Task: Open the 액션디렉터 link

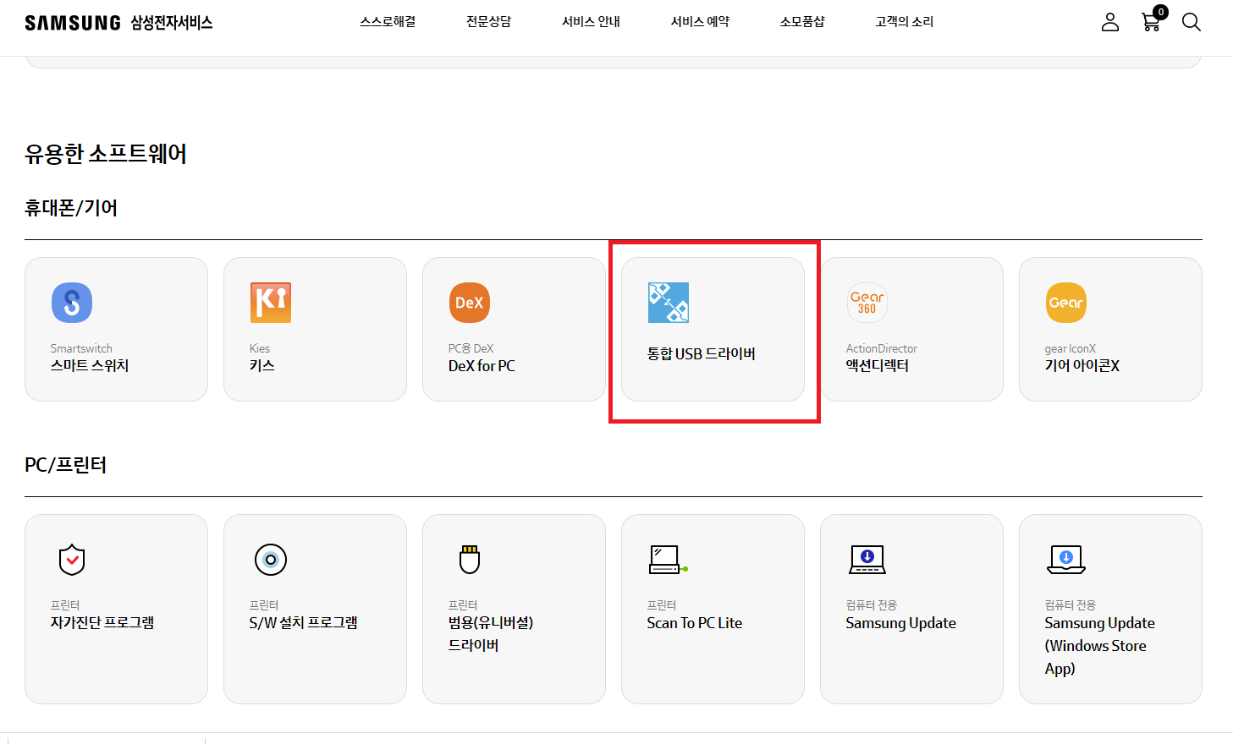Action: point(878,366)
